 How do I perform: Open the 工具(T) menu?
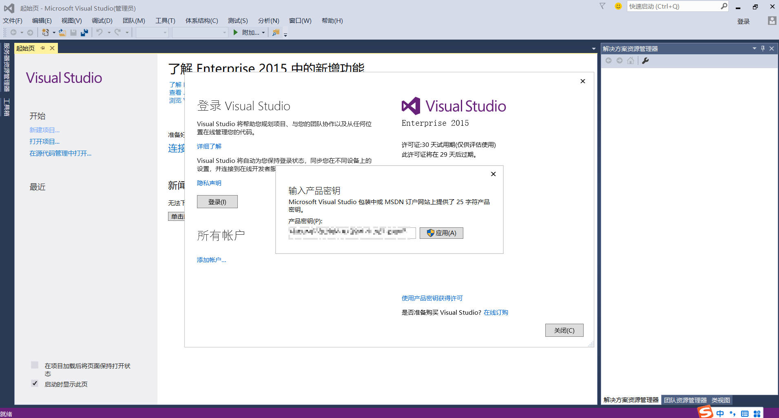[165, 20]
